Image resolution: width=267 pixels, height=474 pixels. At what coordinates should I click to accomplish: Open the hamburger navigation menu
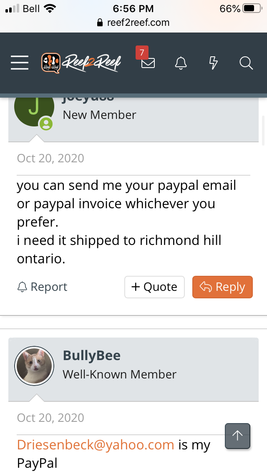(x=20, y=63)
